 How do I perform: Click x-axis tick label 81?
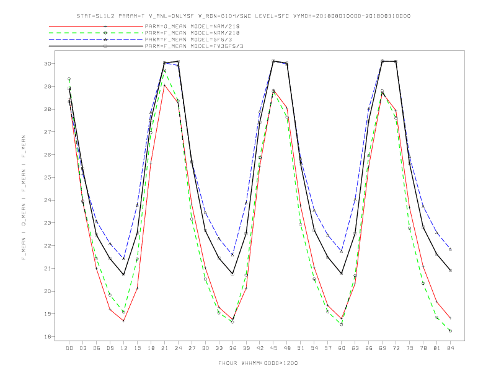(x=437, y=348)
